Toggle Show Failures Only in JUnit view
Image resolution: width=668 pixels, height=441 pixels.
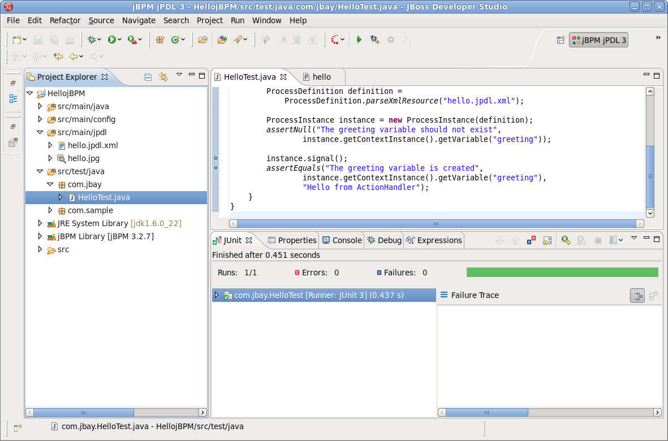coord(531,240)
